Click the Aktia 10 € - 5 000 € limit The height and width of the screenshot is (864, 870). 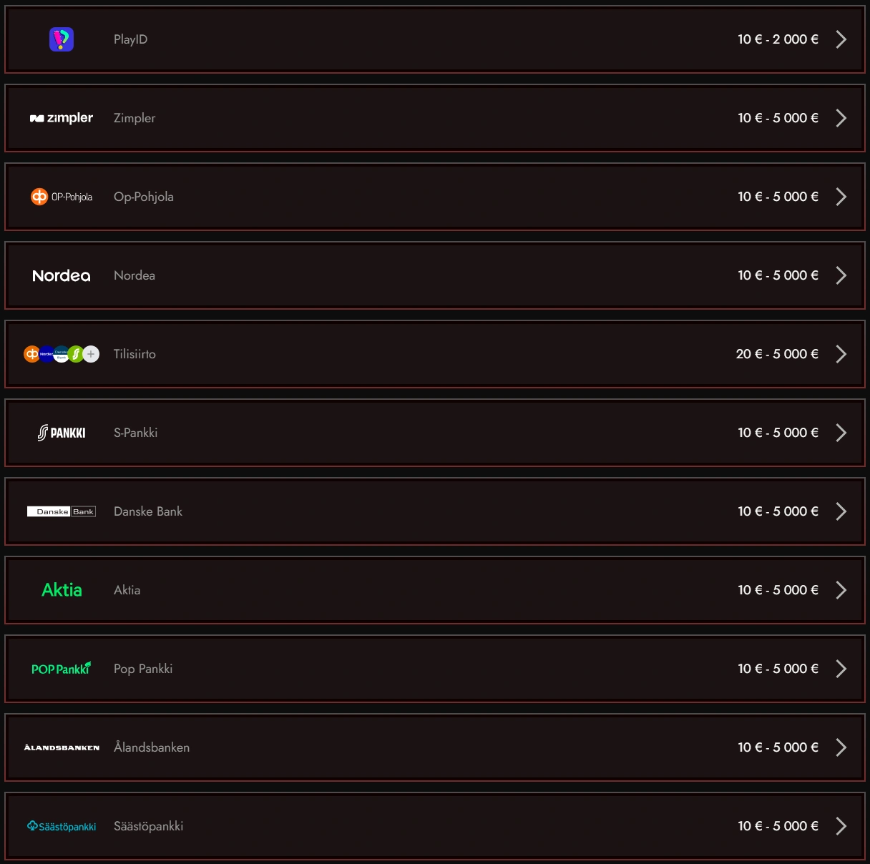(x=778, y=590)
